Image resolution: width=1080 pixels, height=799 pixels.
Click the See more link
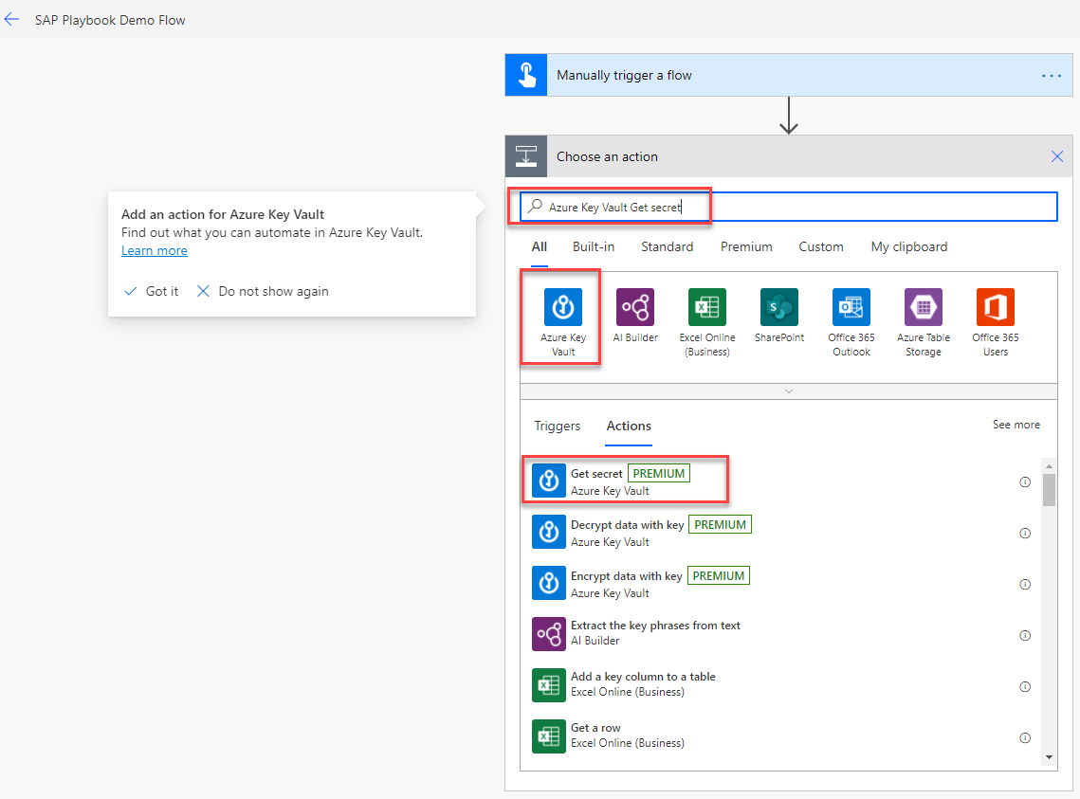[x=1016, y=425]
